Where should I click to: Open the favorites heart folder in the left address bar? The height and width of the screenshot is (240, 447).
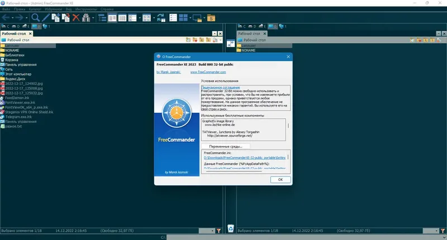click(x=195, y=40)
